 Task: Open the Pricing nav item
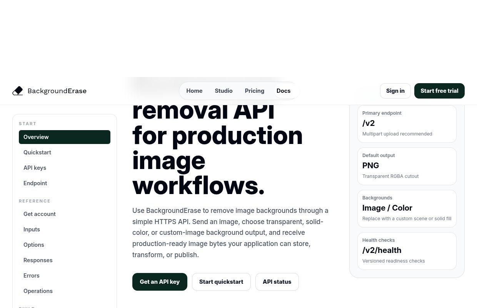pyautogui.click(x=254, y=91)
